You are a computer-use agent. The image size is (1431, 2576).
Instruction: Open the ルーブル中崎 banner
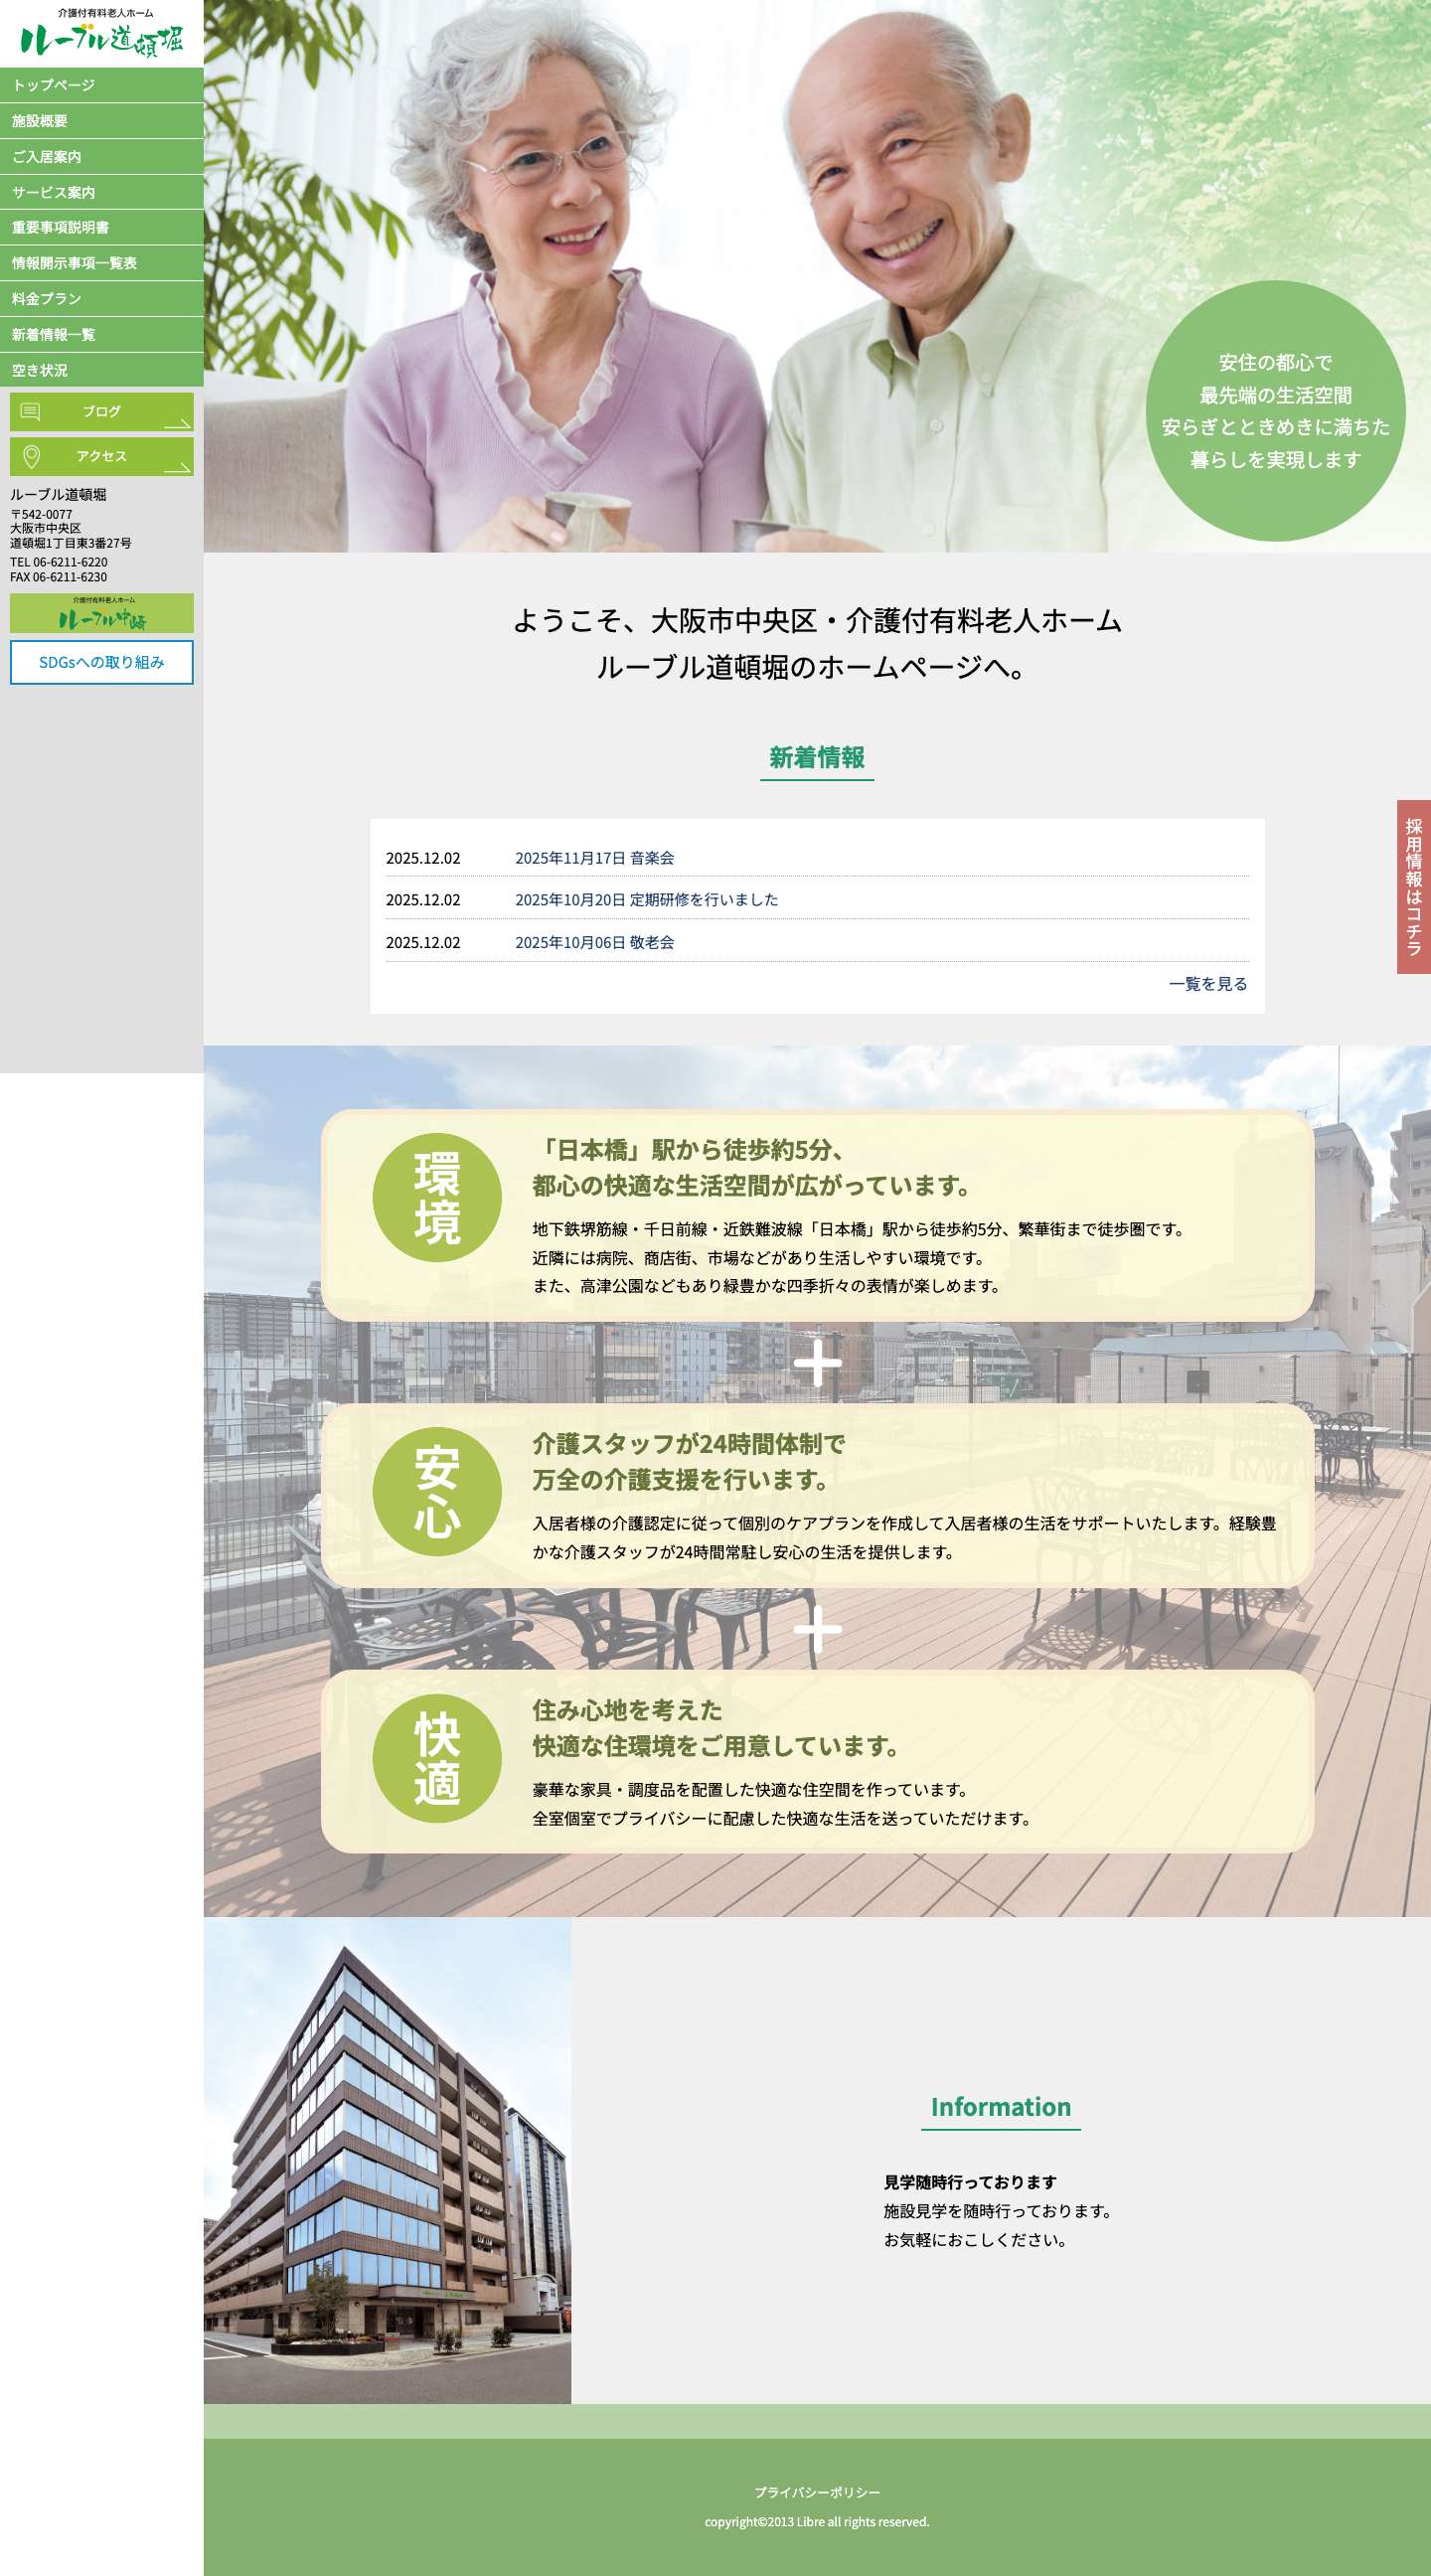[102, 613]
